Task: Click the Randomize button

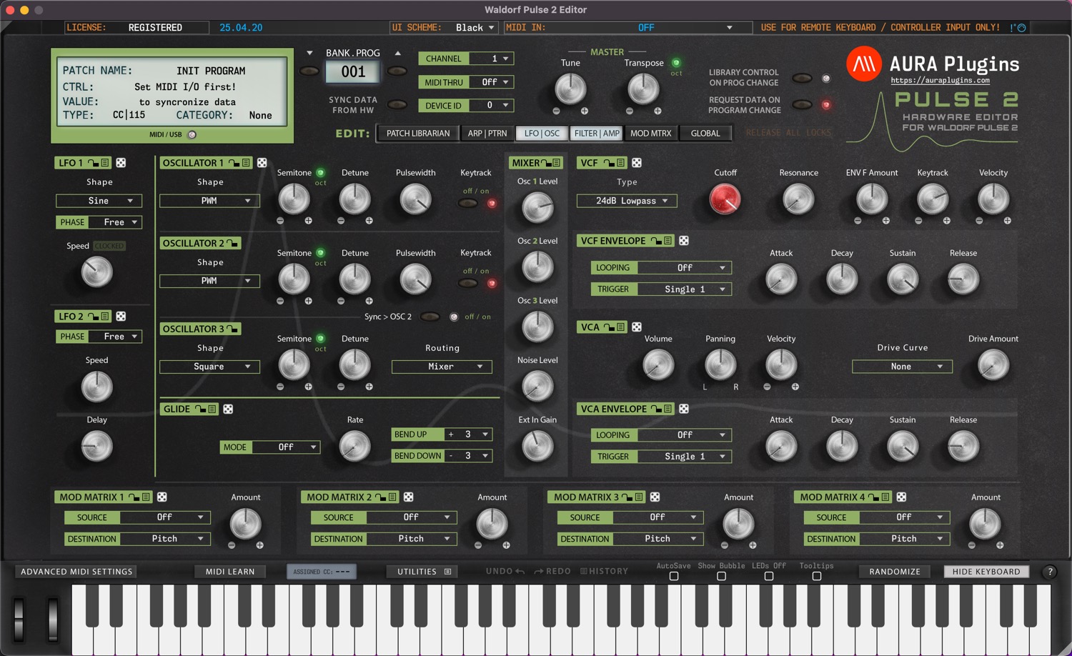Action: [895, 572]
